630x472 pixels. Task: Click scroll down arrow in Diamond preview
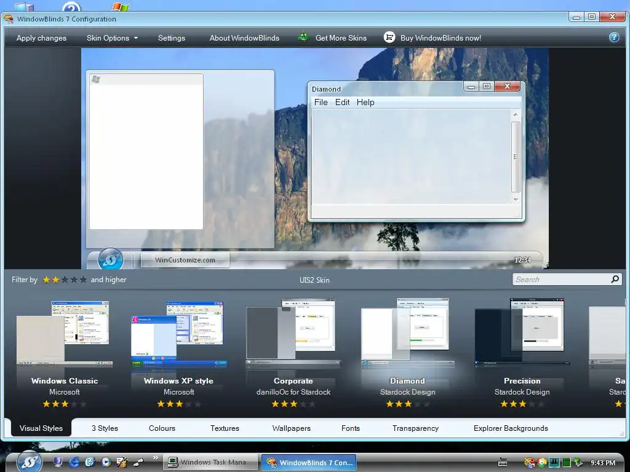[516, 199]
